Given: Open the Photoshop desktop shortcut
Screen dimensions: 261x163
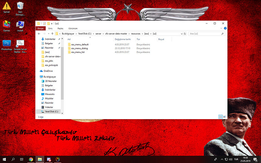Looking at the screenshot, I should pyautogui.click(x=6, y=44).
